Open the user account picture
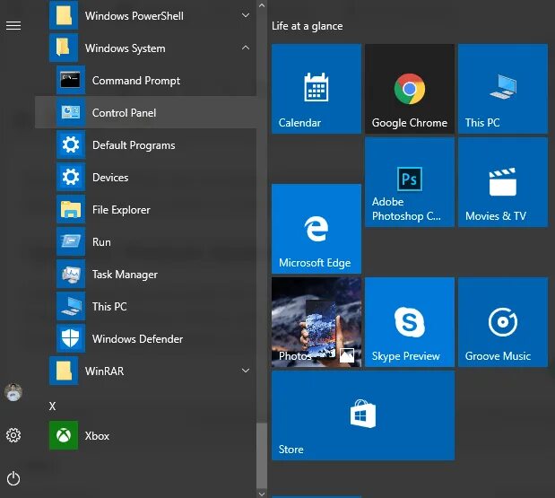 click(x=13, y=392)
